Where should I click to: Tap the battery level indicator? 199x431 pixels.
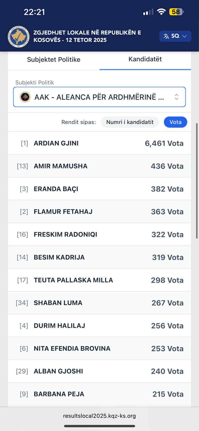pyautogui.click(x=176, y=12)
